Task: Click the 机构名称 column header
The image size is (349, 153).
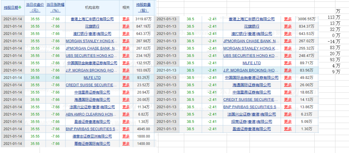Action: [x=92, y=8]
